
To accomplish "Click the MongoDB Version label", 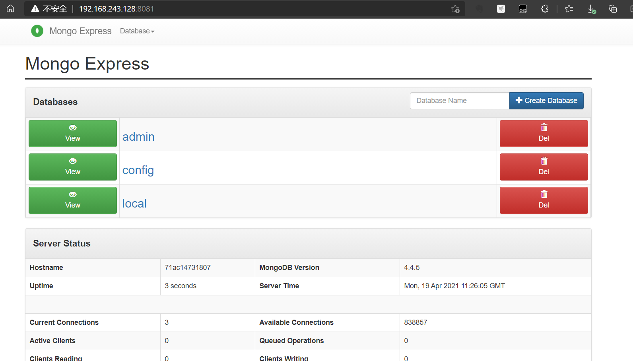I will click(x=289, y=268).
